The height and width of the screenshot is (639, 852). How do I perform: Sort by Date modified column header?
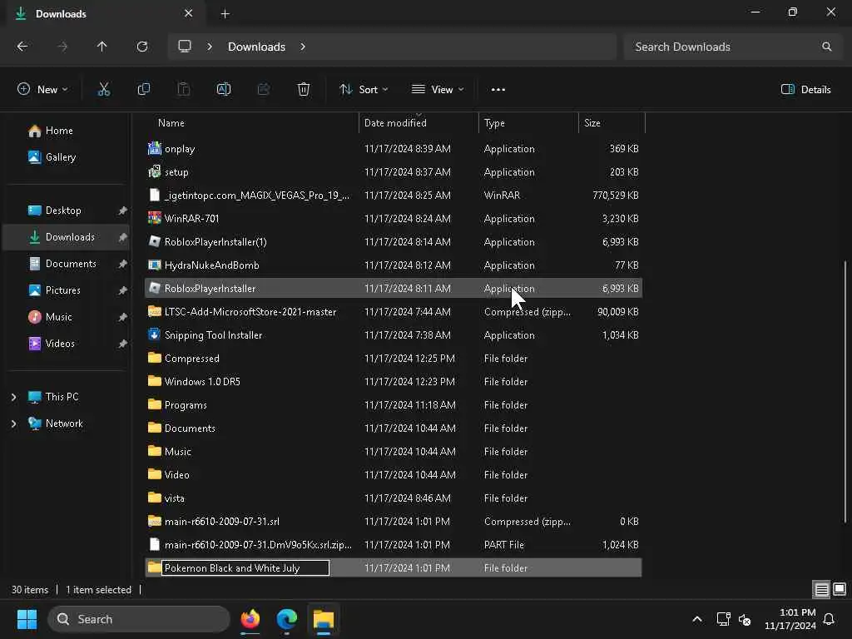[419, 123]
